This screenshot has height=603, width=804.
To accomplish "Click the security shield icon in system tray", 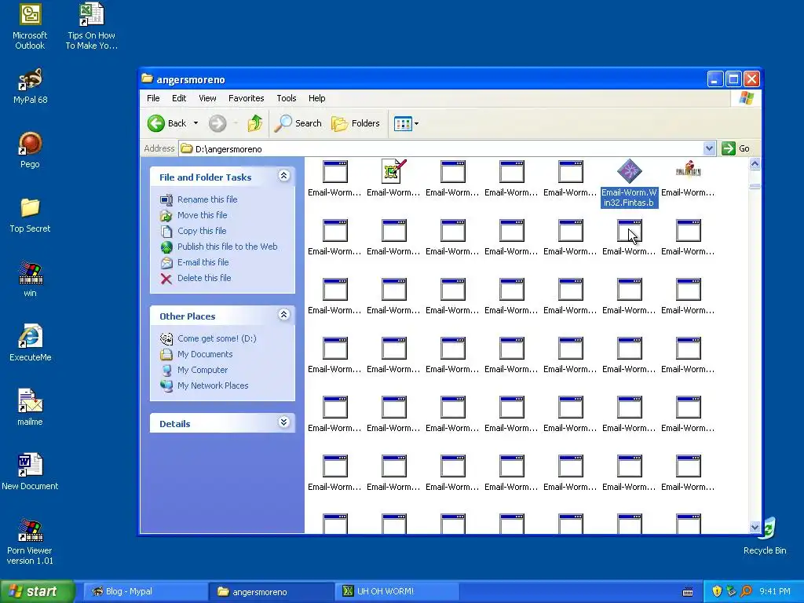I will click(x=717, y=591).
